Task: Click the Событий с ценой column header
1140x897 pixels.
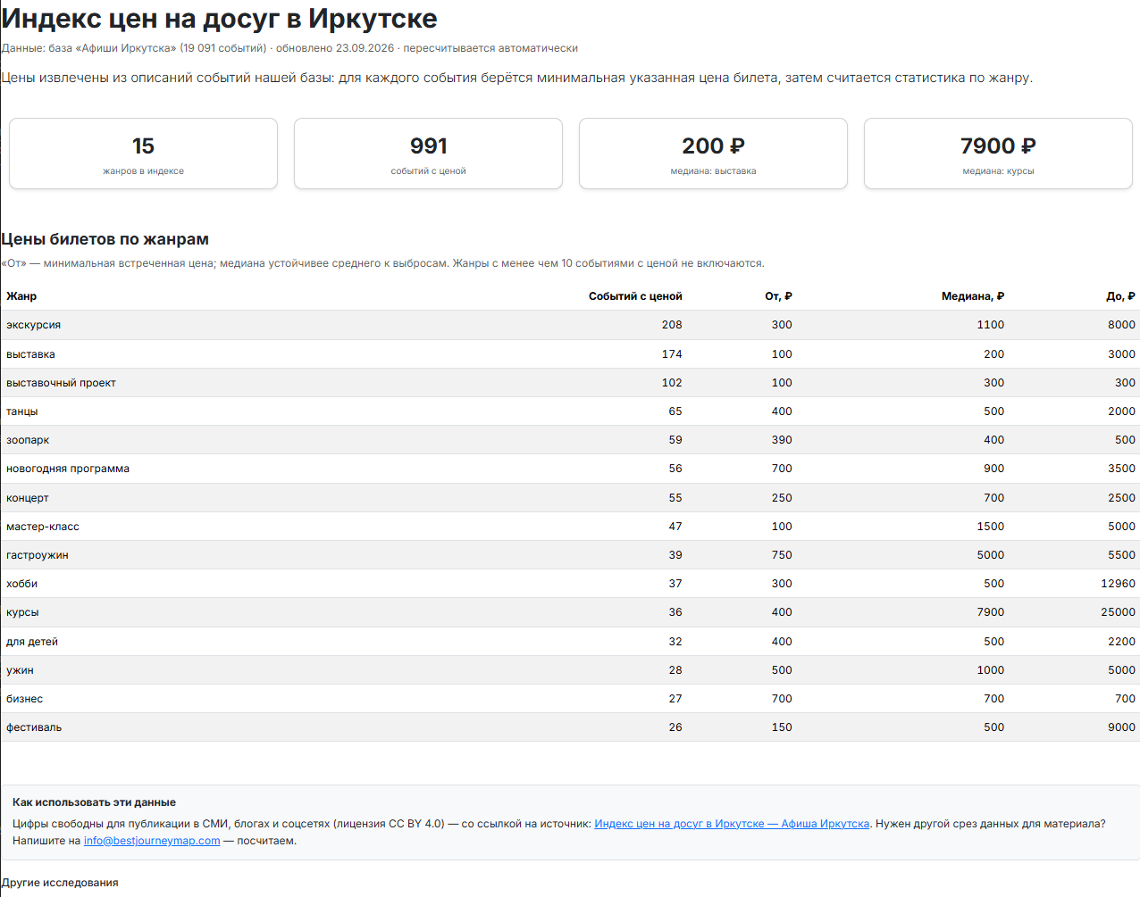Action: click(635, 296)
